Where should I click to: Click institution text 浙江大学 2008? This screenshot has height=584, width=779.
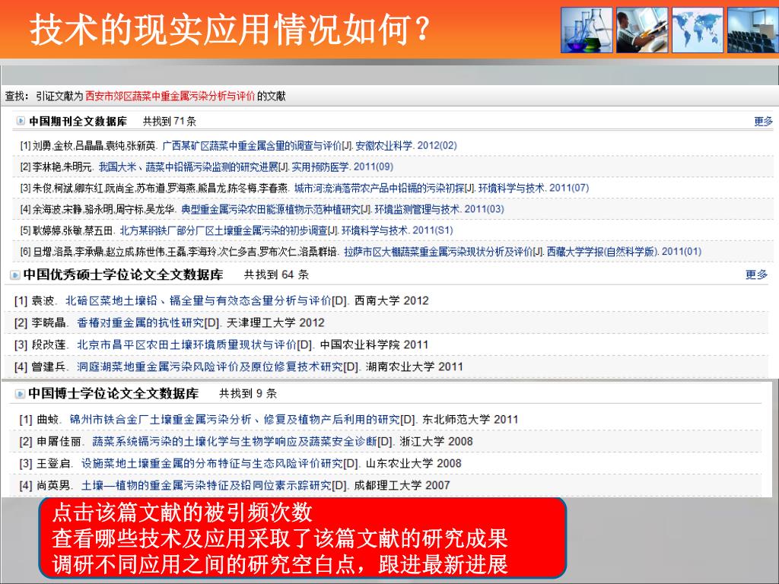[436, 442]
